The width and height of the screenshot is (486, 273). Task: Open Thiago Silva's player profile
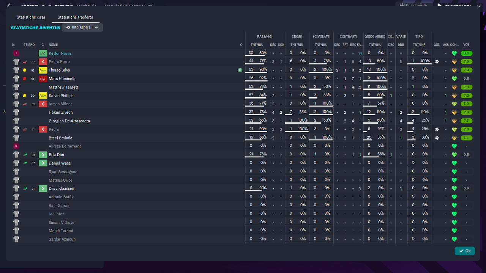point(59,70)
